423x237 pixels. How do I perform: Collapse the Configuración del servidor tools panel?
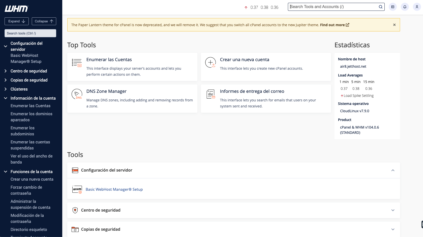393,170
